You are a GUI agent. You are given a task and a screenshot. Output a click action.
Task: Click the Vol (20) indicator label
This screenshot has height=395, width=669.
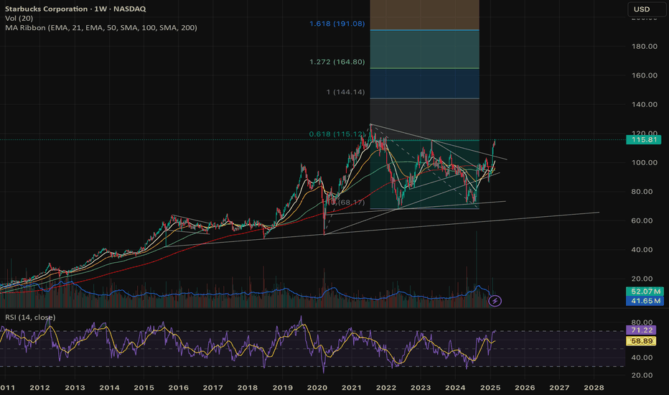click(x=19, y=19)
